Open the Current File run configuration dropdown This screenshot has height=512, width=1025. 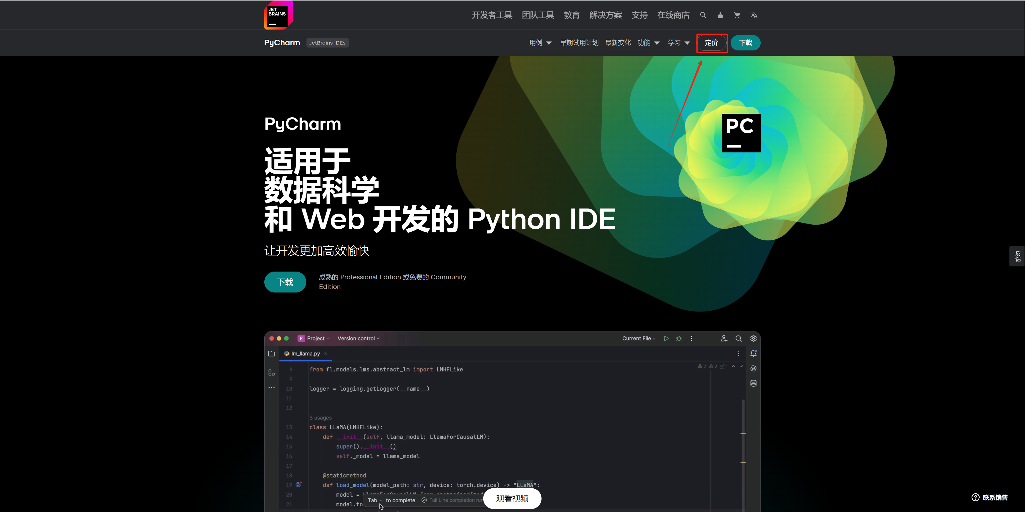coord(639,338)
